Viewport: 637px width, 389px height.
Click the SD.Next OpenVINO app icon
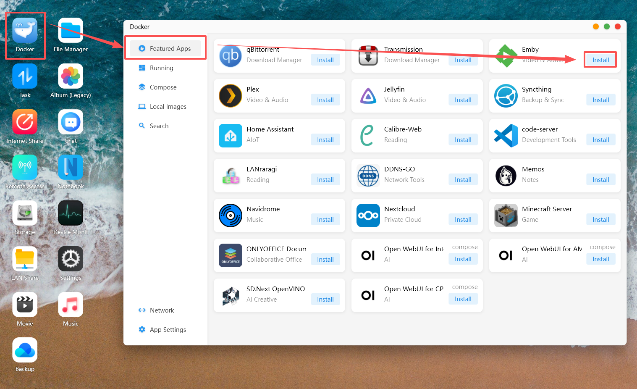(231, 295)
